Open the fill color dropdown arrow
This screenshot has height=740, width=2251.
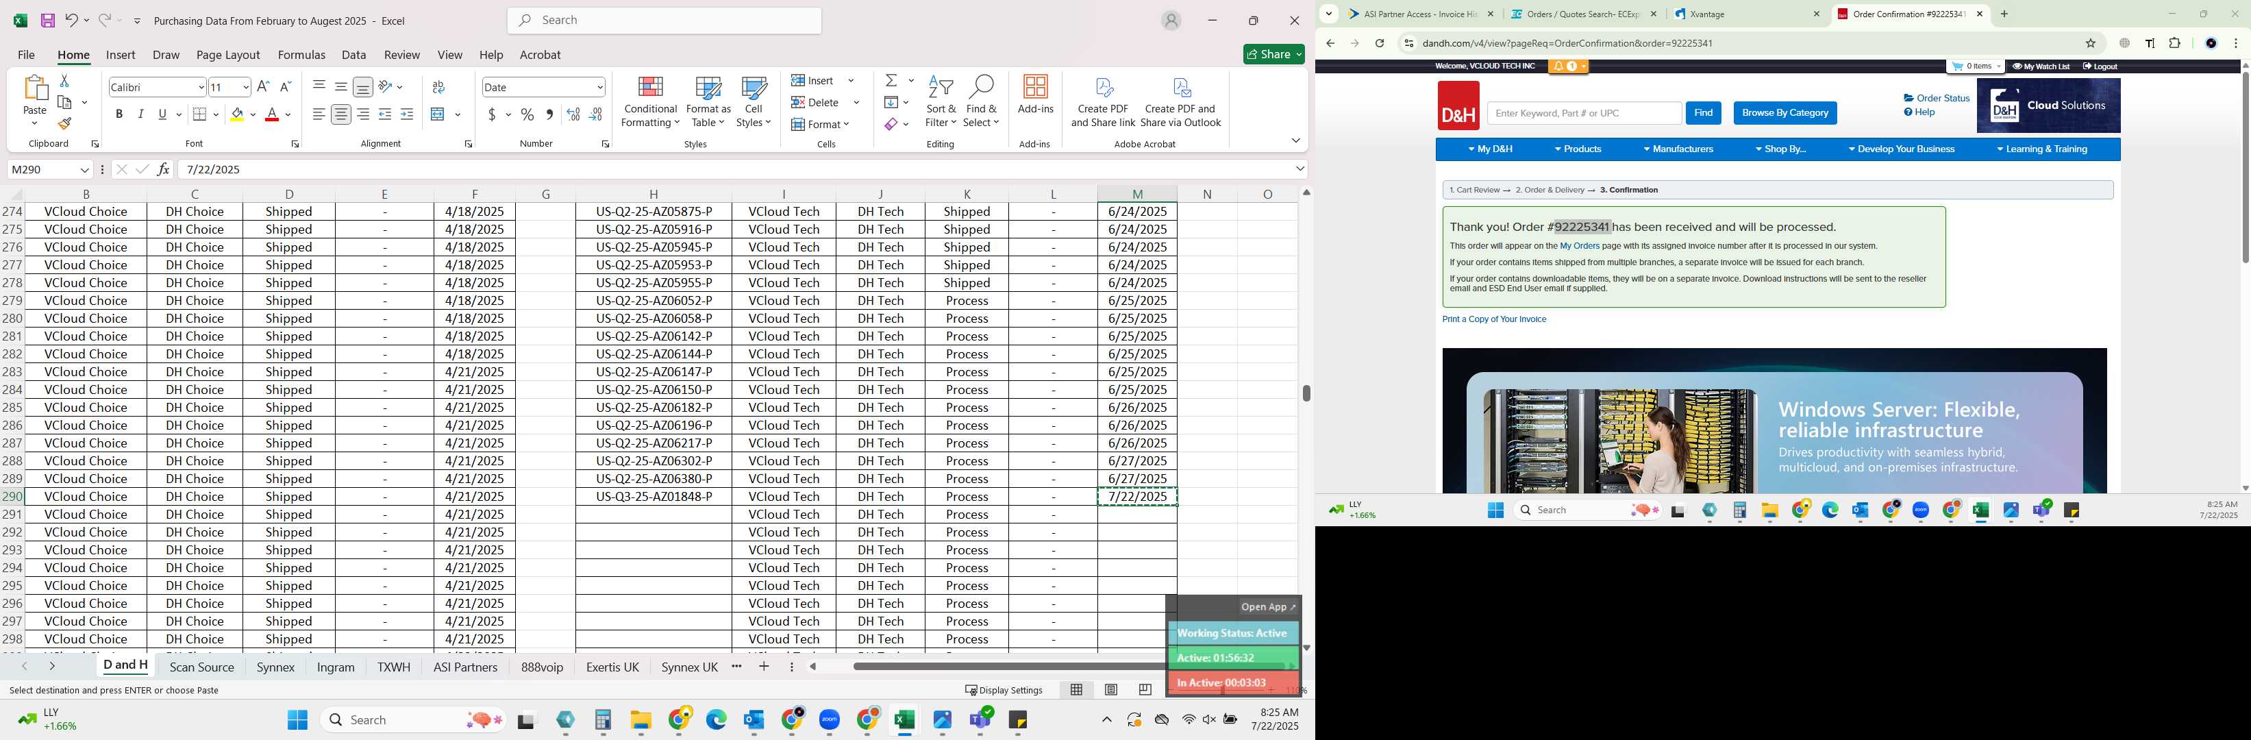point(253,114)
